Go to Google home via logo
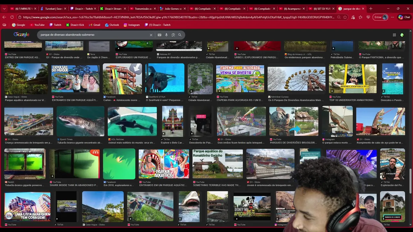Viewport: 413px width, 232px height. [21, 34]
